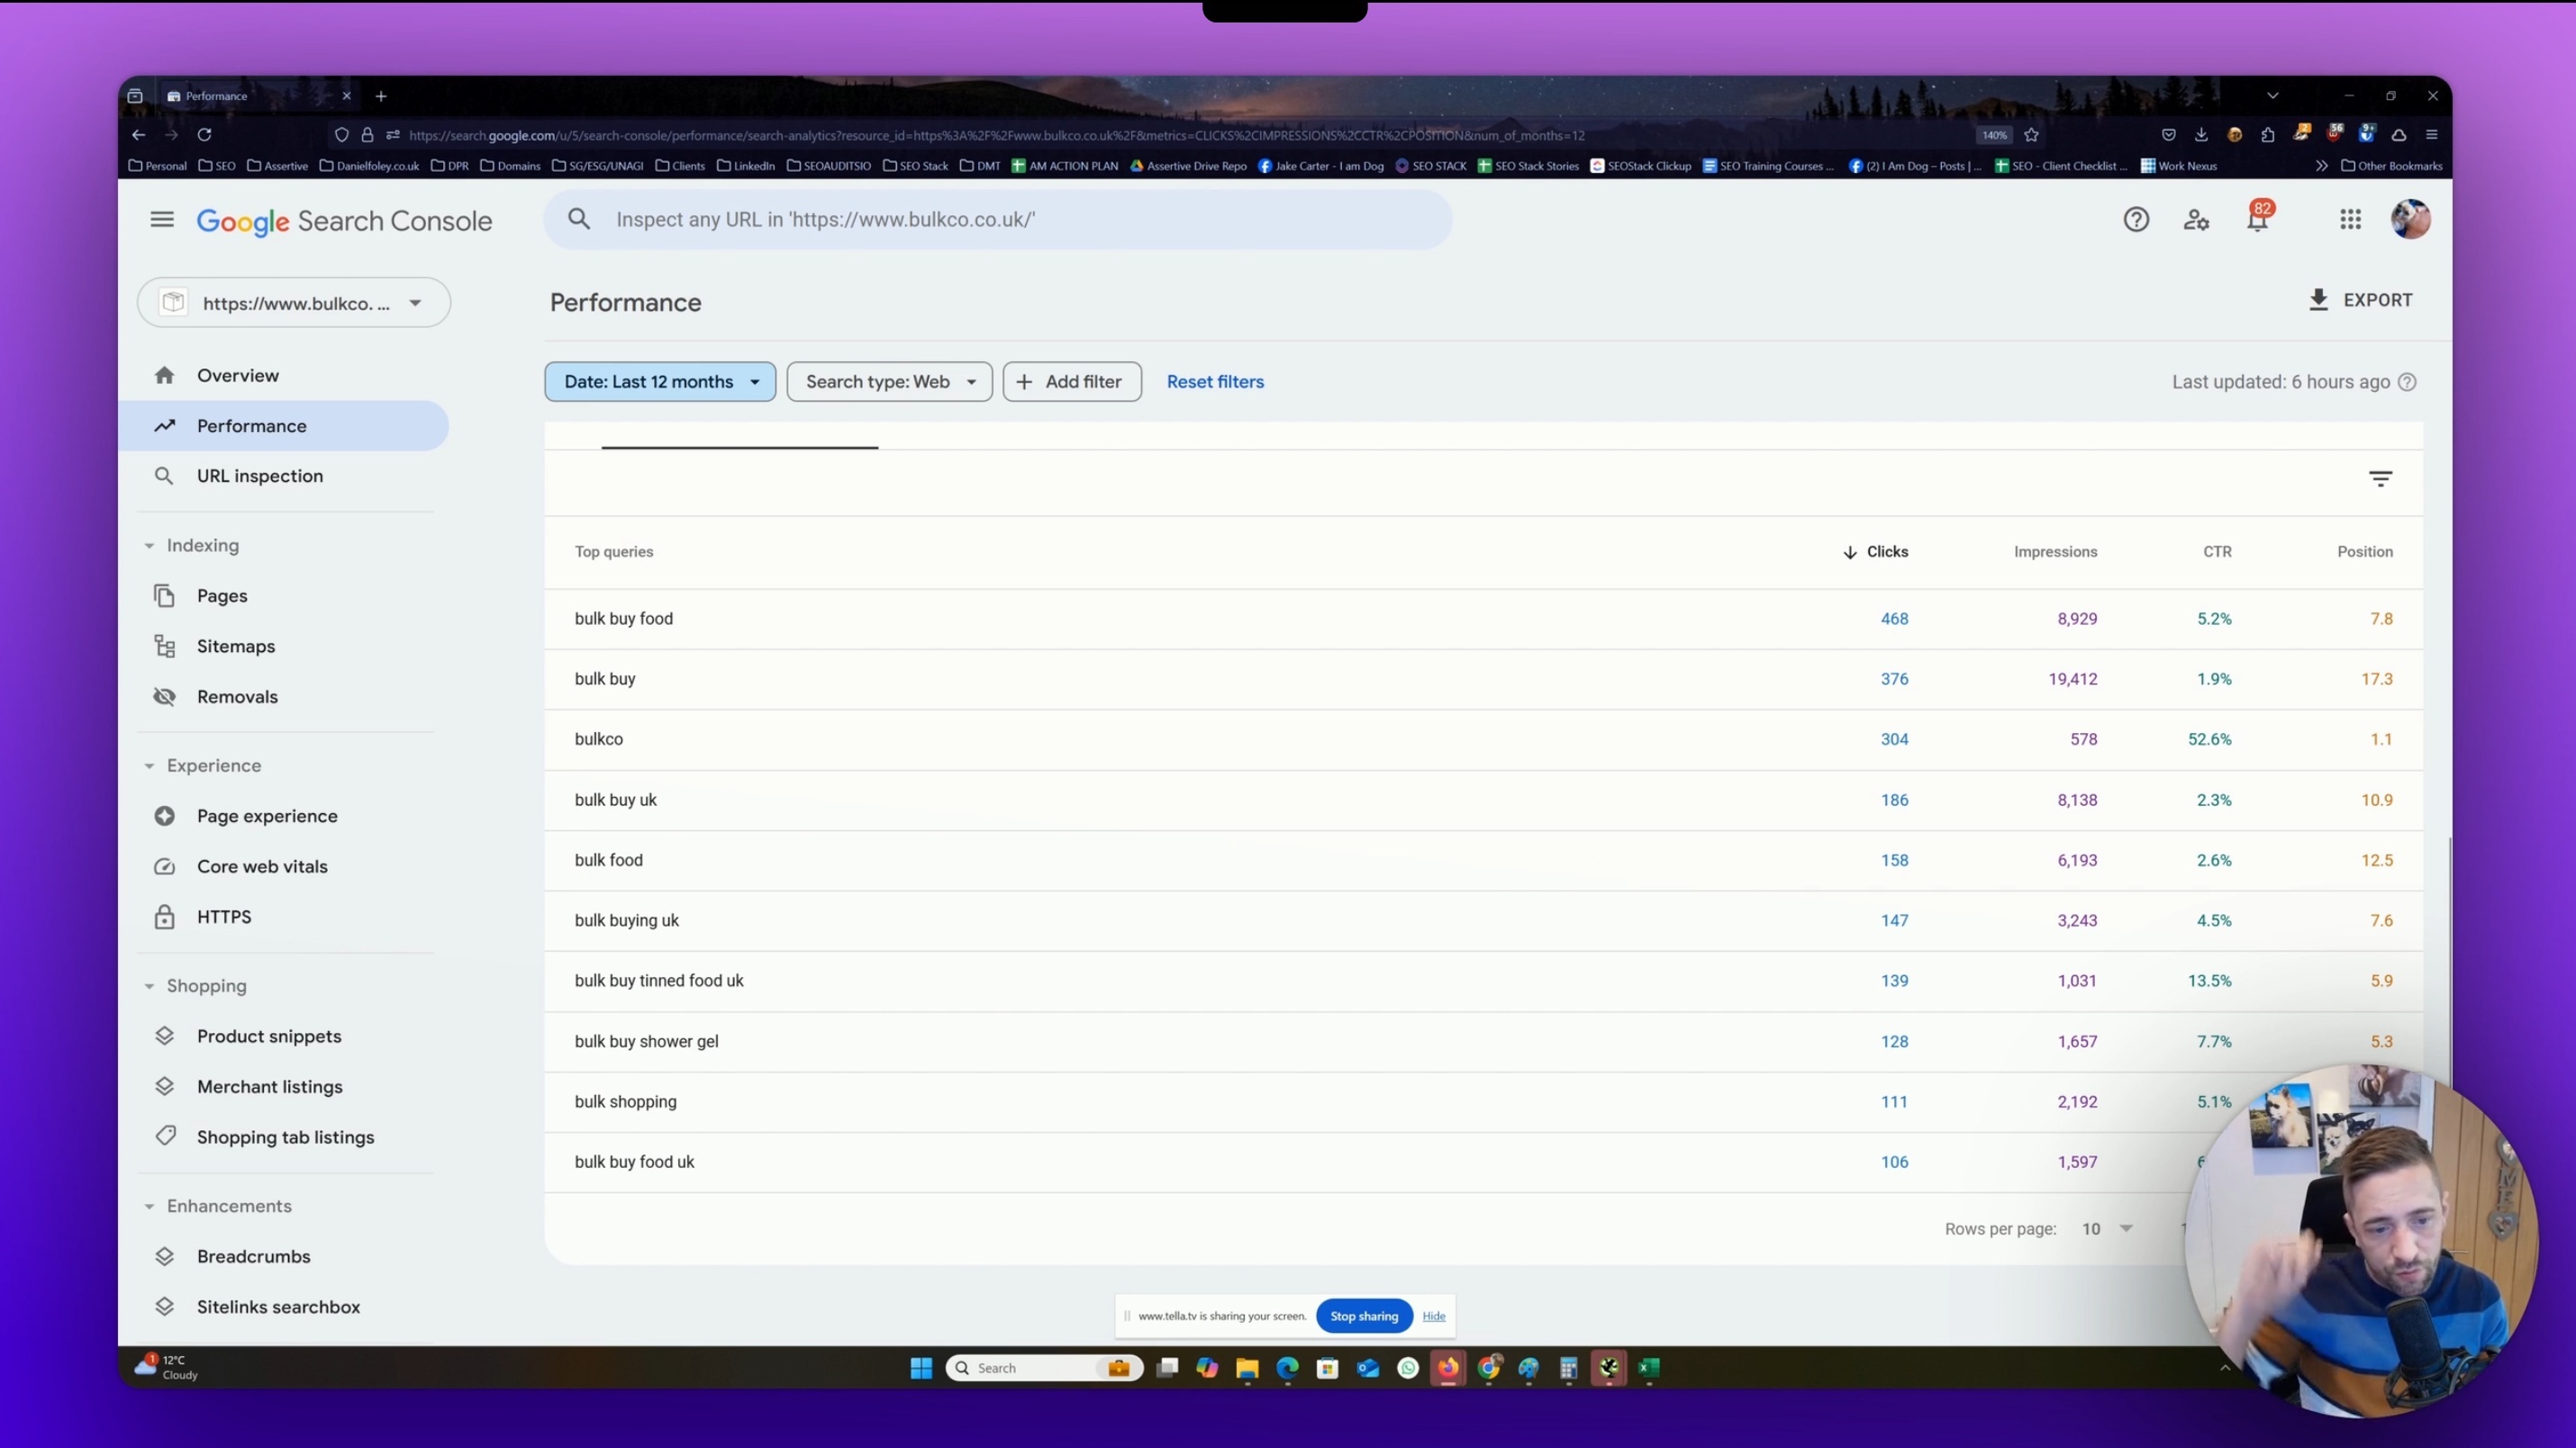Click the help question mark icon
Screen dimensions: 2576x1448
(2137, 219)
